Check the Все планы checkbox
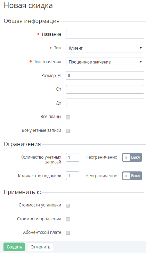 pyautogui.click(x=68, y=117)
